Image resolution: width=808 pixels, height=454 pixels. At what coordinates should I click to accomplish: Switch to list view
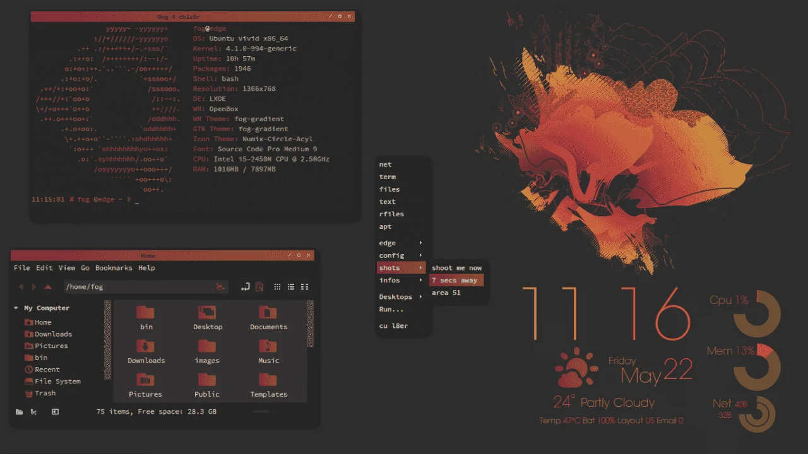pyautogui.click(x=291, y=287)
